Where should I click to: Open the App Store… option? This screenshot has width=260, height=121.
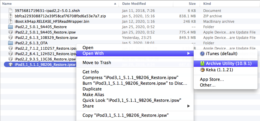click(212, 79)
